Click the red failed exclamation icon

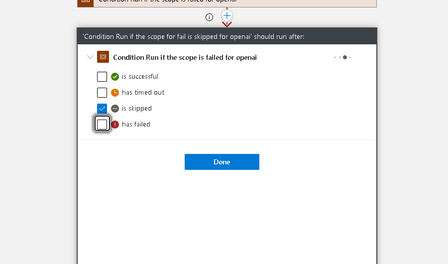115,125
